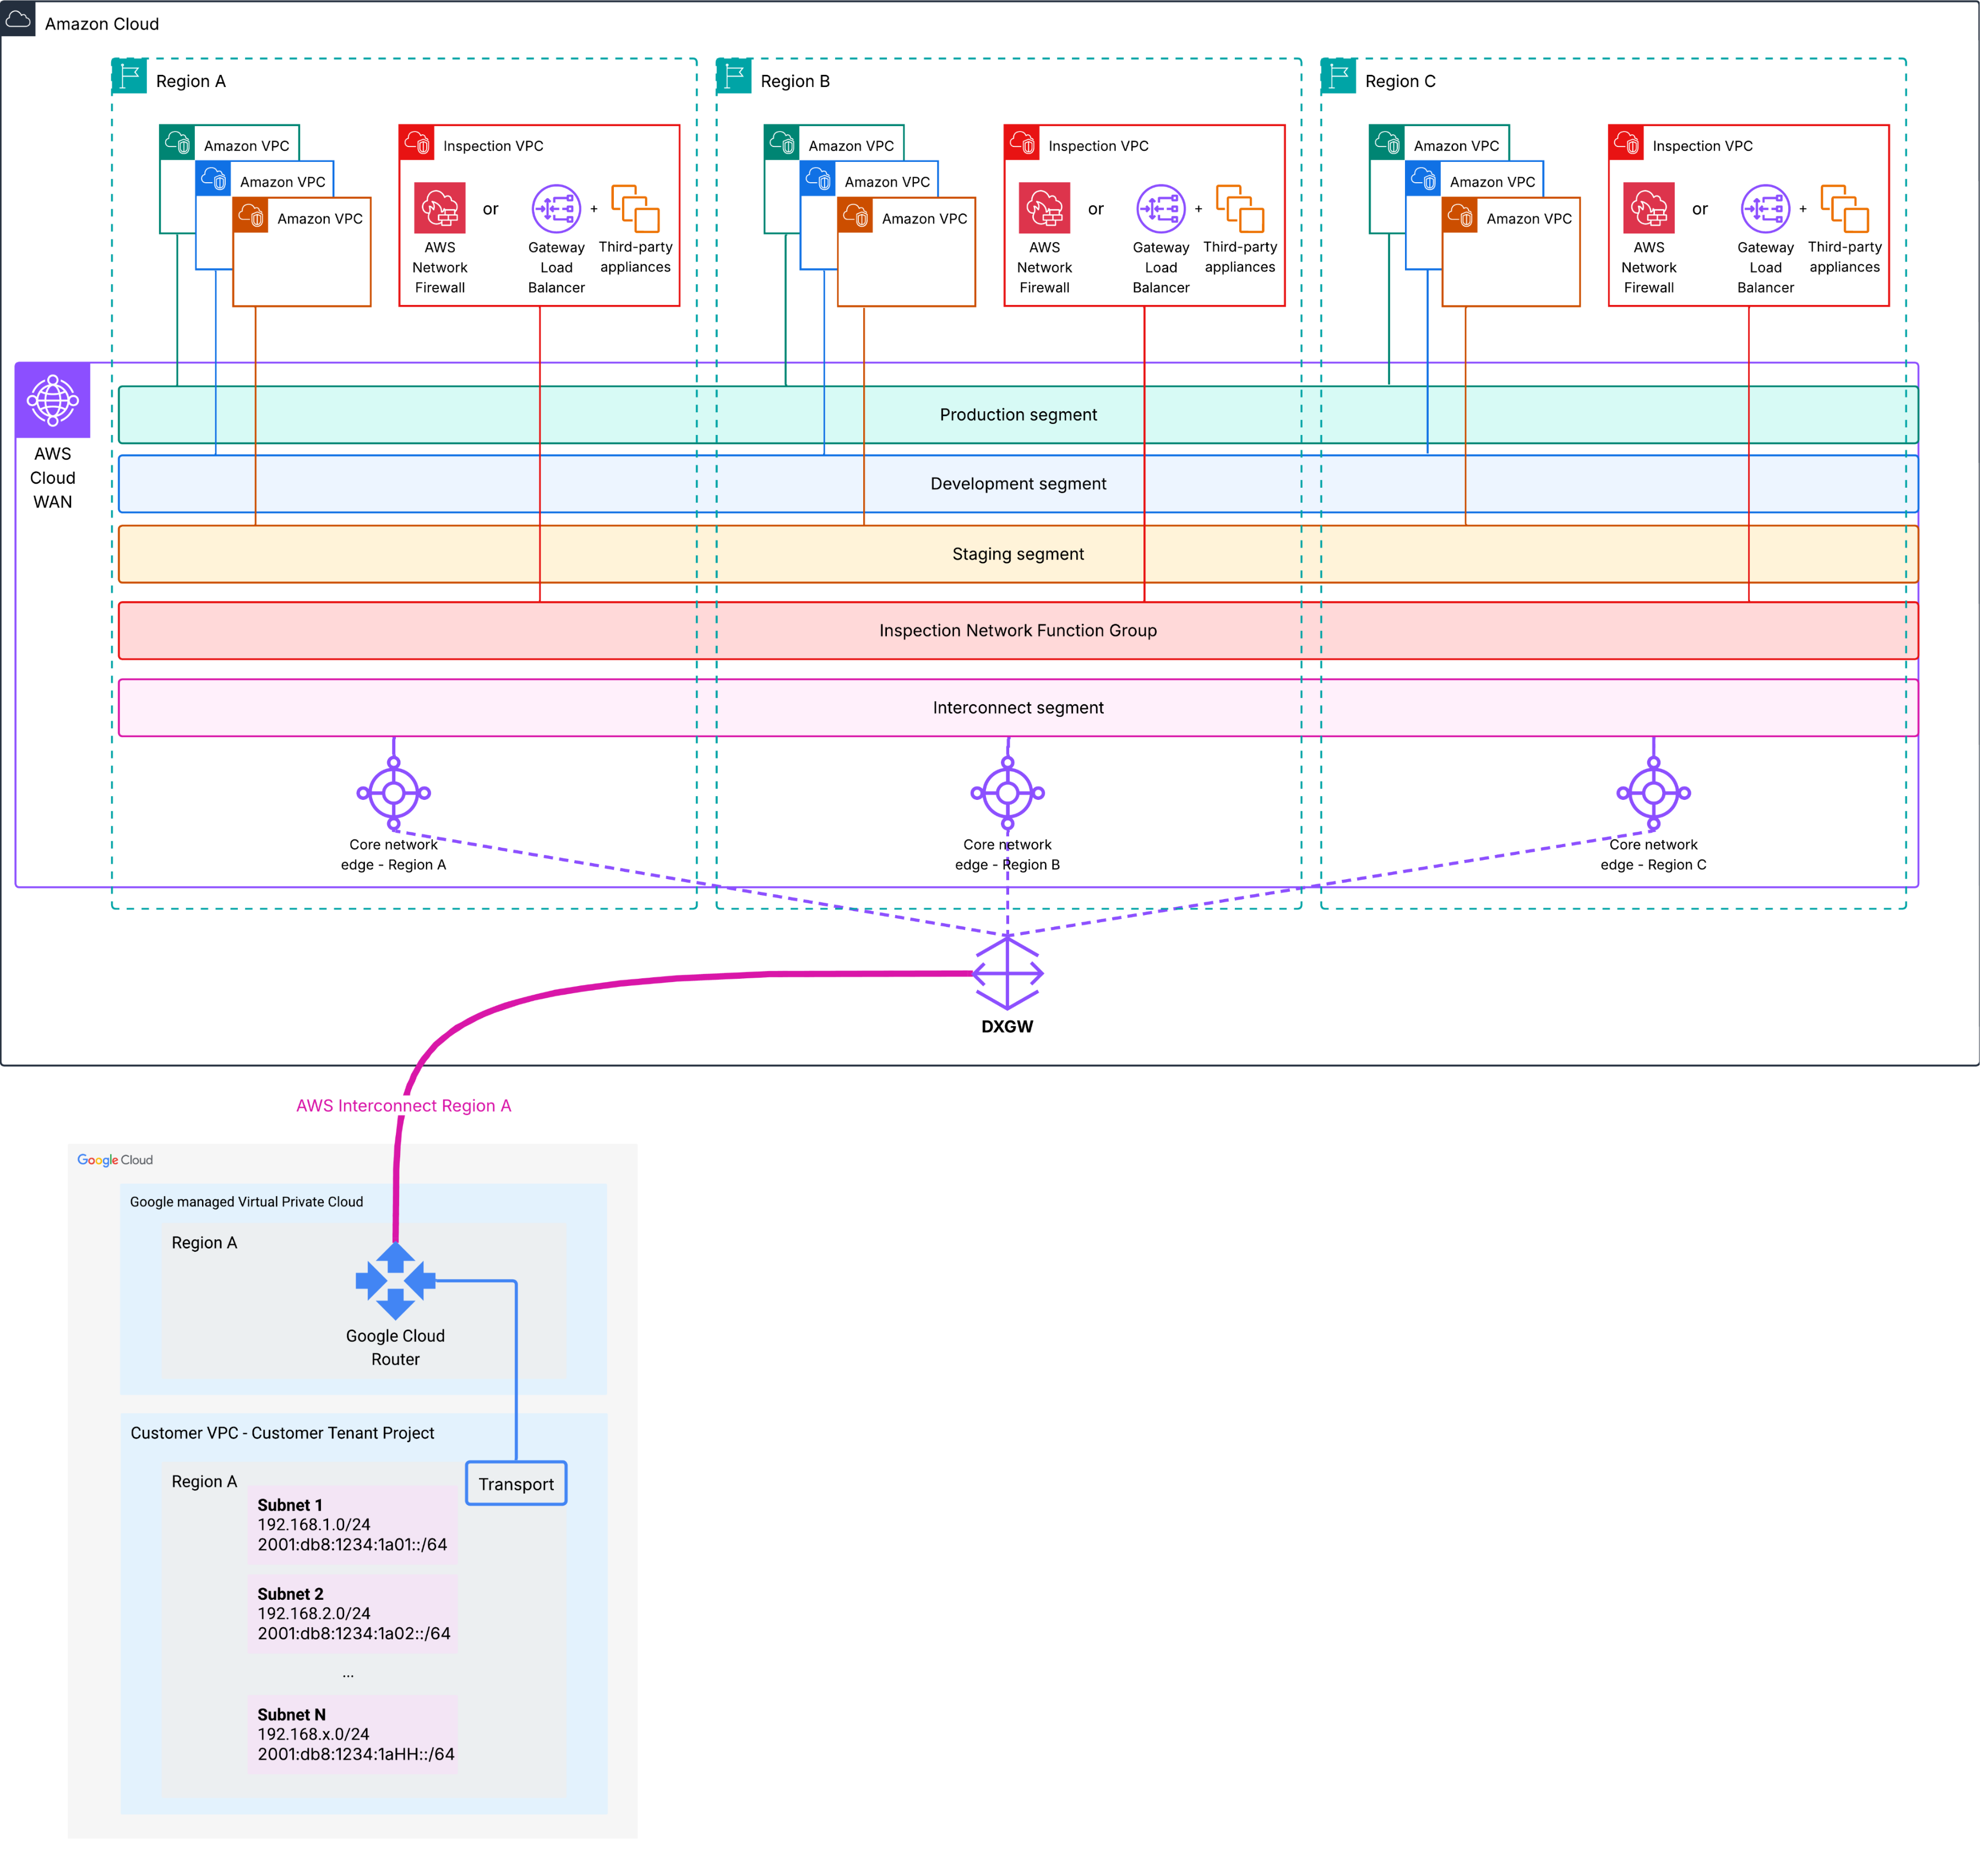
Task: Click the AWS Network Firewall icon in Region A
Action: pyautogui.click(x=440, y=207)
